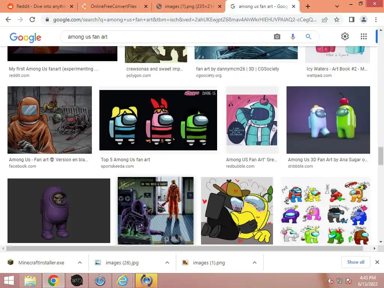
Task: Open Powerpuff crewmates fan art thumbnail
Action: tap(158, 120)
